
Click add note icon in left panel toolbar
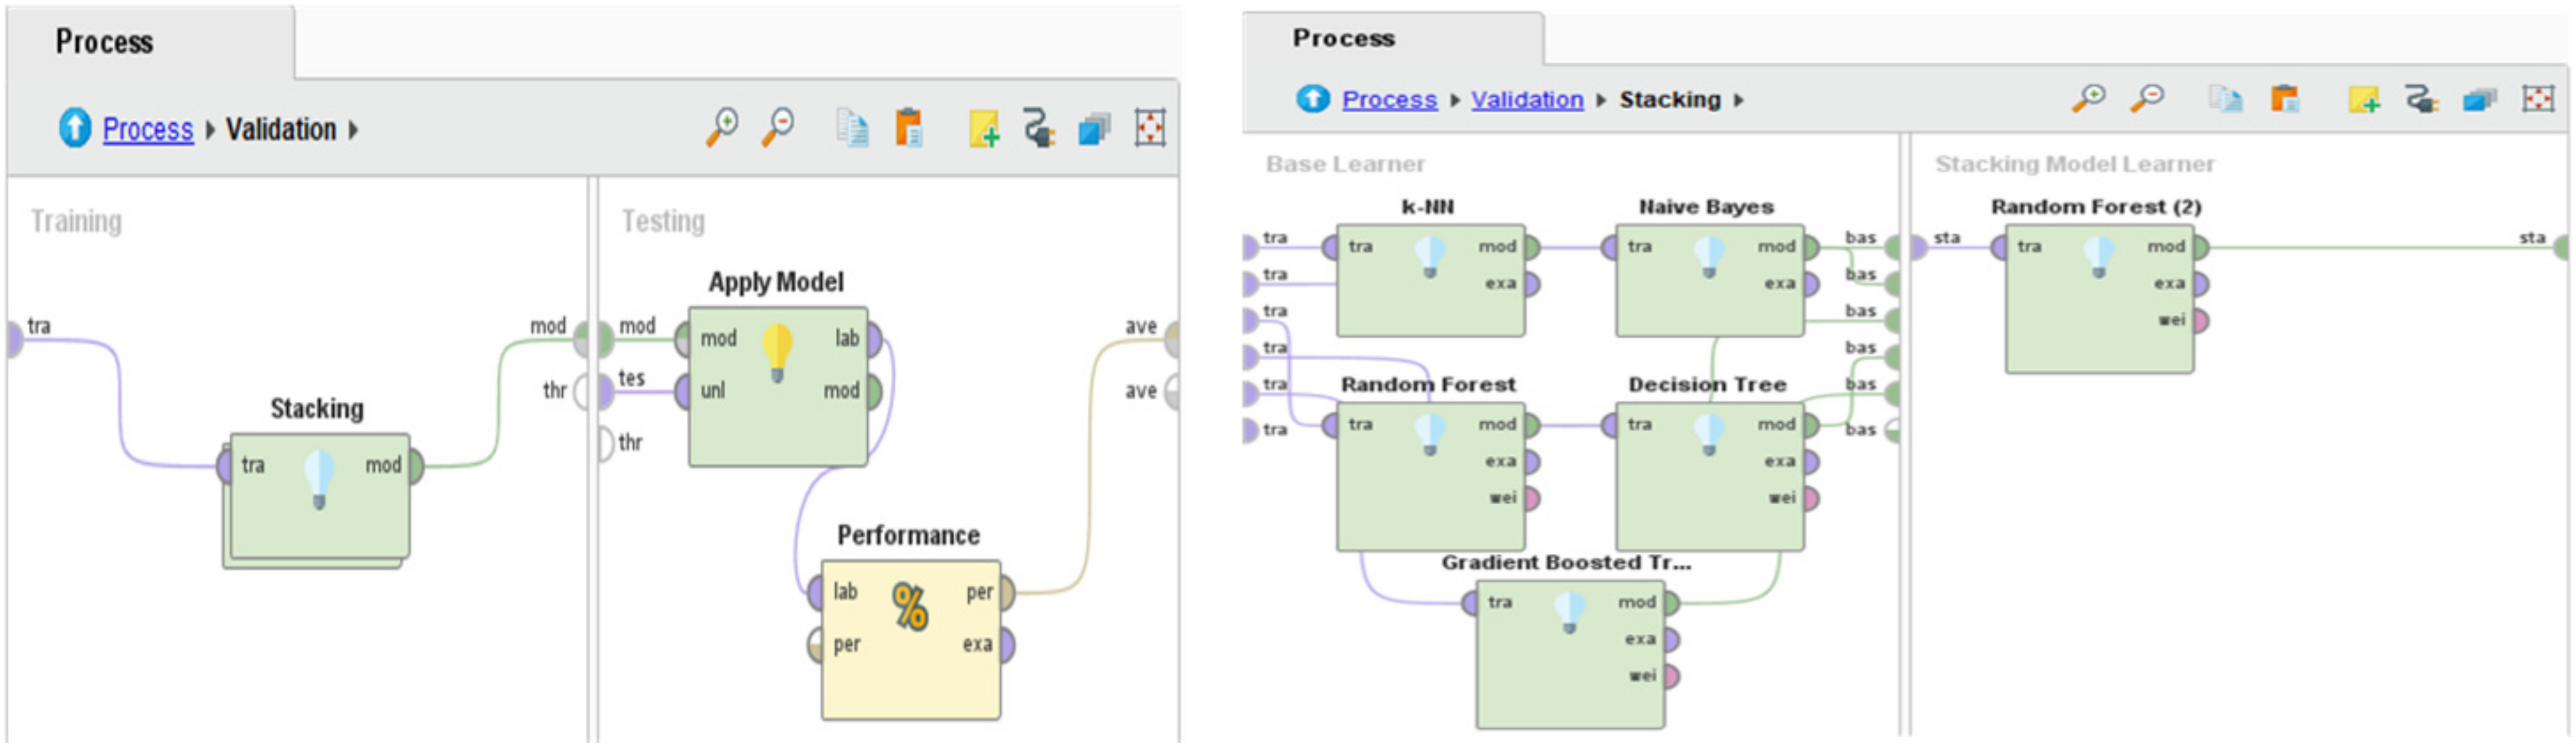(x=983, y=128)
